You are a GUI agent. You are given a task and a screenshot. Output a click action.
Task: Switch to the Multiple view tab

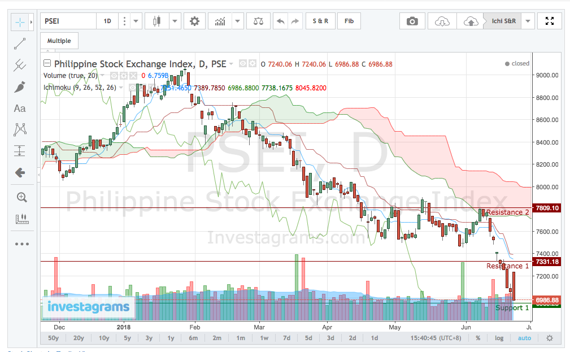59,41
